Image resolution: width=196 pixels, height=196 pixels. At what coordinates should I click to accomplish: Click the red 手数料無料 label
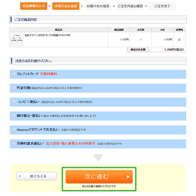(48, 74)
